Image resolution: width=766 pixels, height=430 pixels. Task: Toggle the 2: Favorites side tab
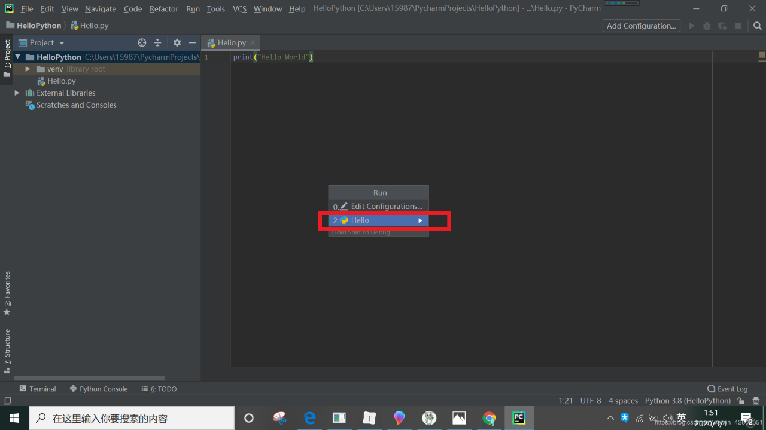(x=7, y=294)
